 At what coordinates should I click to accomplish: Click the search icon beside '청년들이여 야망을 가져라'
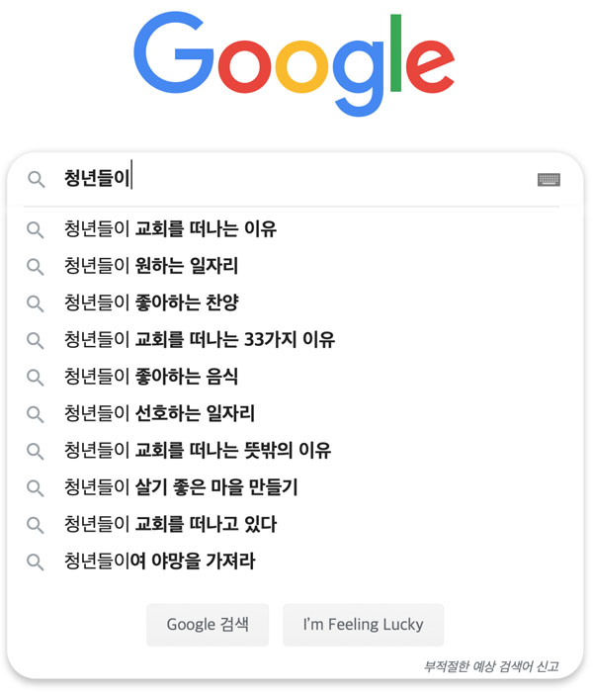[35, 562]
